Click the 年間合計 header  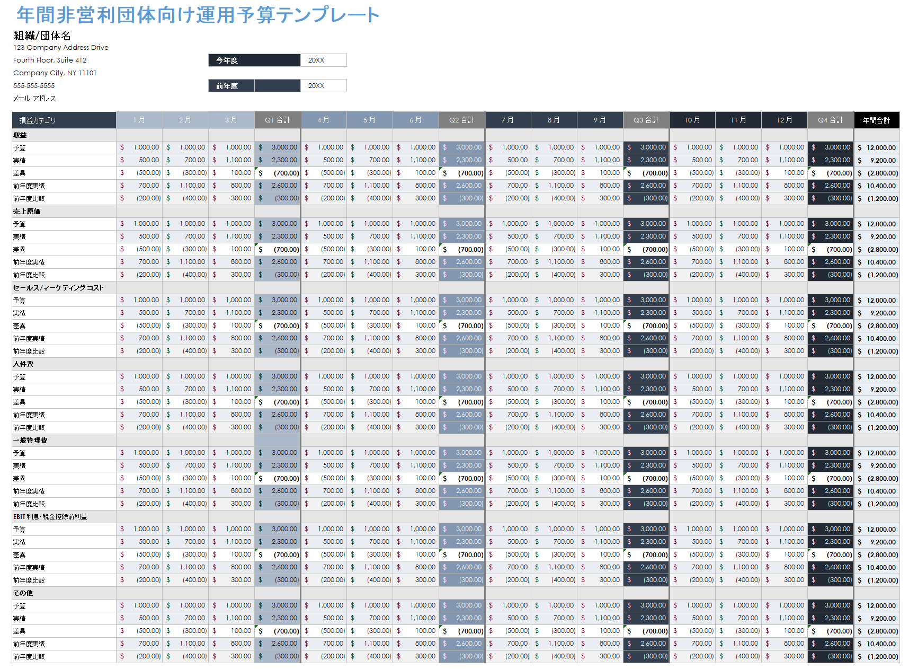[877, 120]
